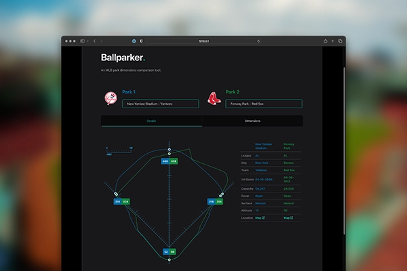Click the New York city cell
The height and width of the screenshot is (271, 407).
point(262,163)
